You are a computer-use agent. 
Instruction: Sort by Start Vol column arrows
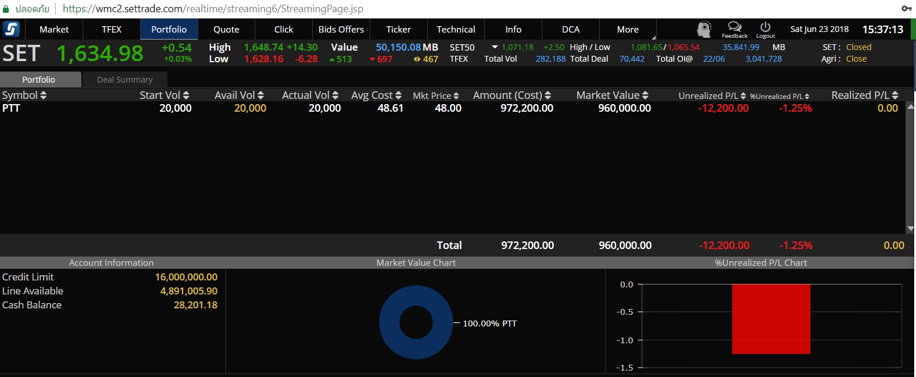(186, 95)
